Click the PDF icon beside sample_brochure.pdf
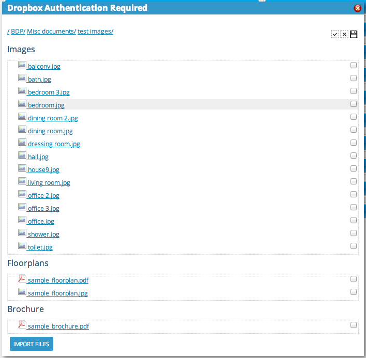This screenshot has height=358, width=366. pyautogui.click(x=22, y=324)
